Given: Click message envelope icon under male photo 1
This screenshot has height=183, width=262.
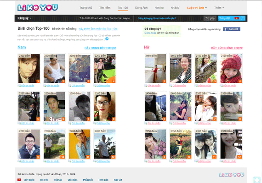Looking at the screenshot, I should 19,86.
